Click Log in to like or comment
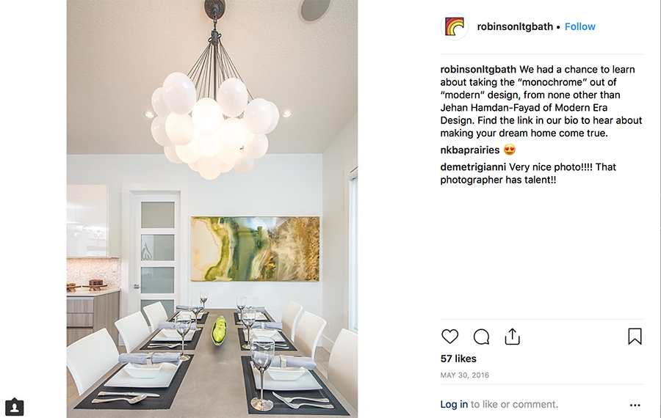The image size is (661, 418). (x=454, y=404)
